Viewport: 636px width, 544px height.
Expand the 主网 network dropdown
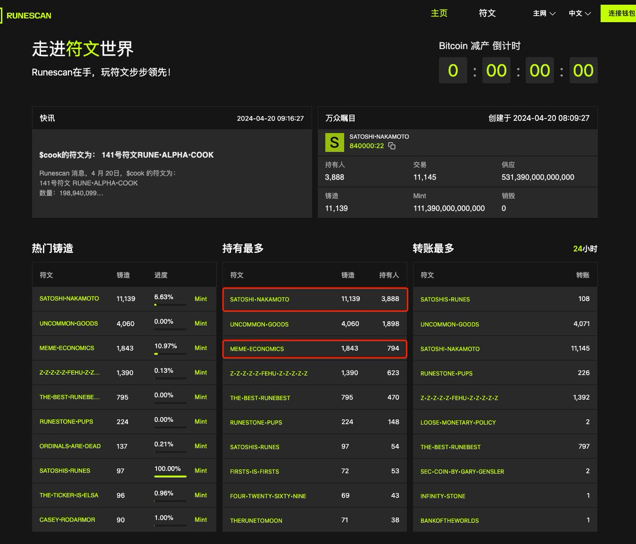(x=544, y=13)
